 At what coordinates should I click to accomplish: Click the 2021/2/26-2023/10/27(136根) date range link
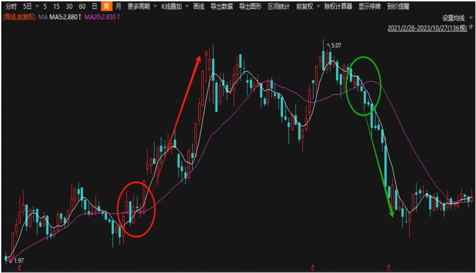[x=427, y=28]
